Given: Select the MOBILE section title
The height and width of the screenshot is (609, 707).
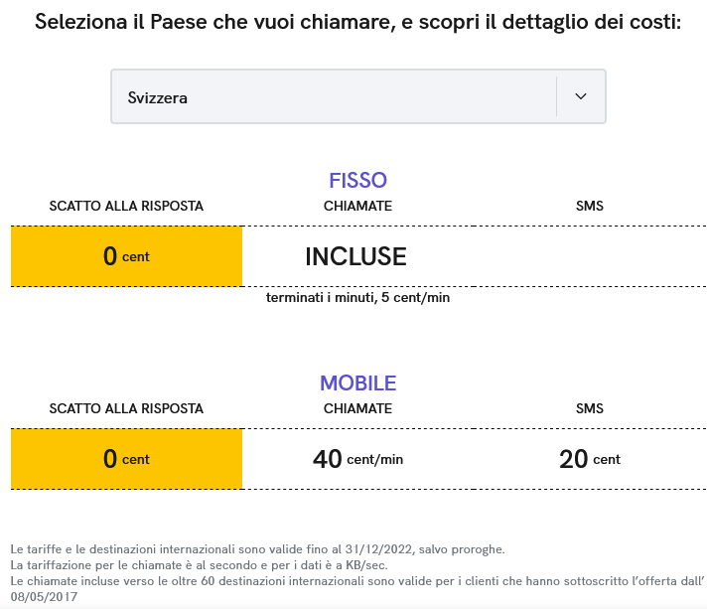Looking at the screenshot, I should tap(357, 383).
